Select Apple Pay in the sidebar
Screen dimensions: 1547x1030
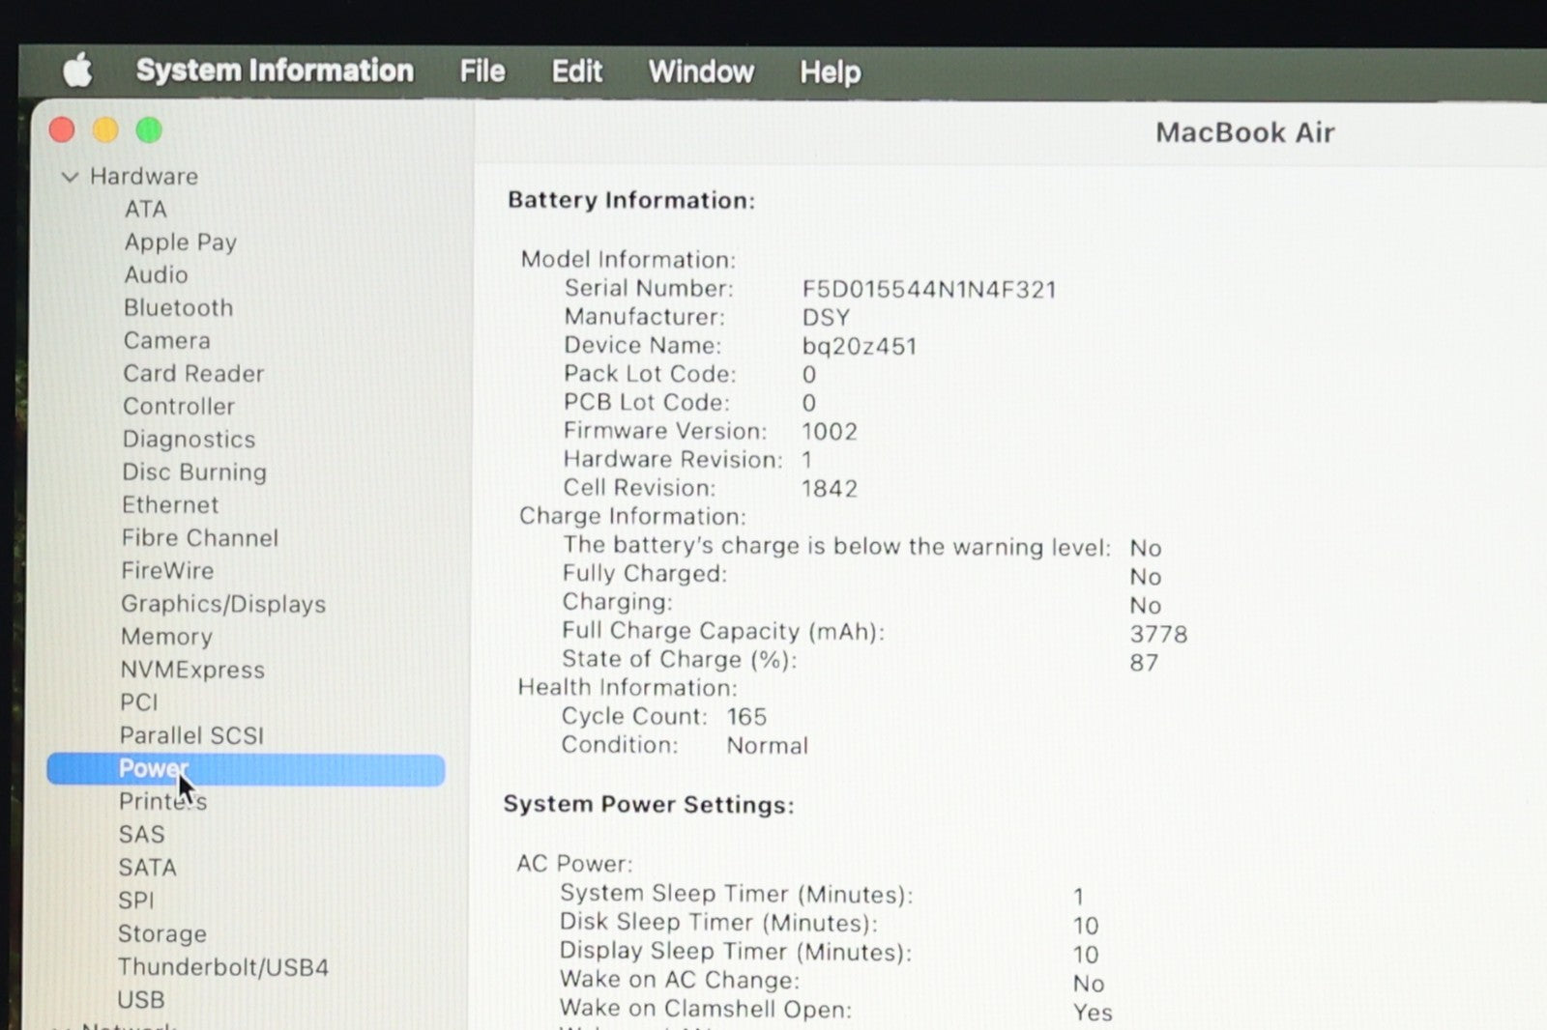pyautogui.click(x=180, y=243)
